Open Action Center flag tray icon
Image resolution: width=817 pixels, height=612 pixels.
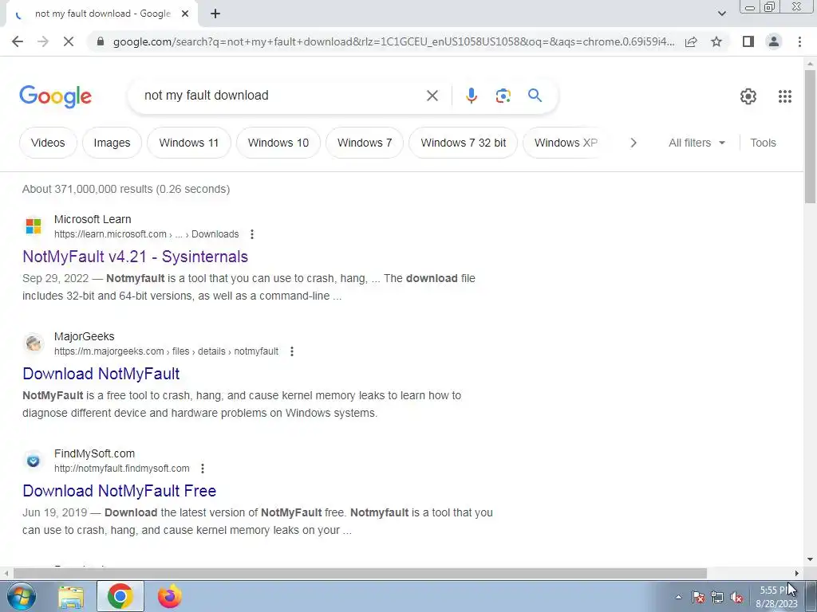coord(698,598)
